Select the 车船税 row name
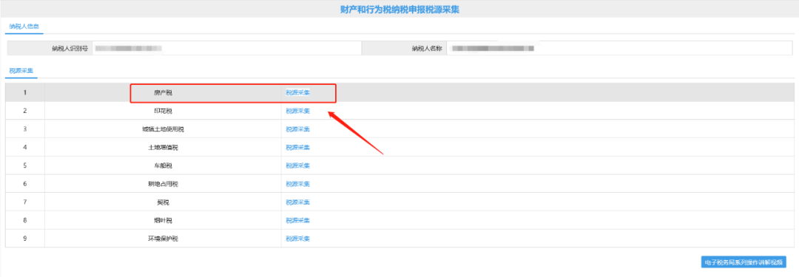The height and width of the screenshot is (277, 799). click(x=163, y=166)
